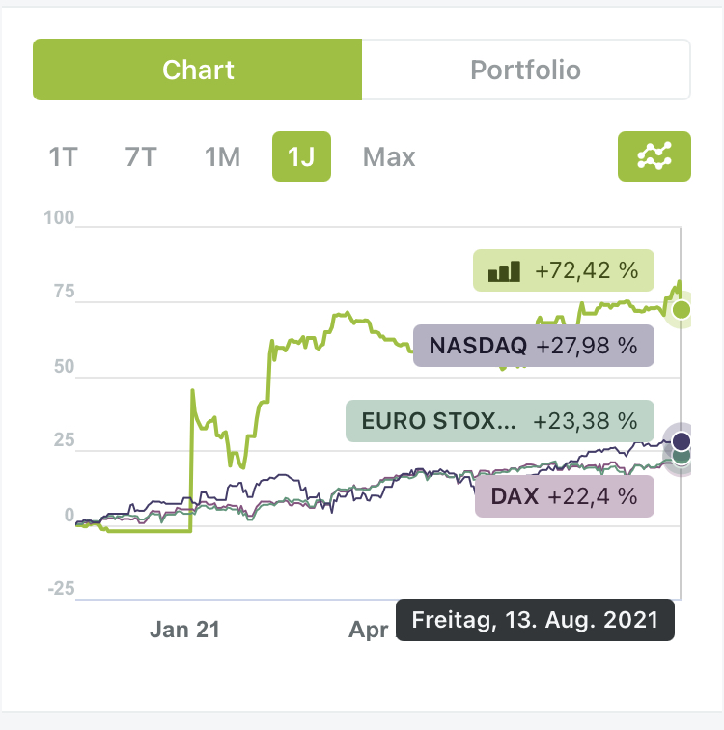724x730 pixels.
Task: Switch to the Chart tab
Action: pyautogui.click(x=198, y=70)
